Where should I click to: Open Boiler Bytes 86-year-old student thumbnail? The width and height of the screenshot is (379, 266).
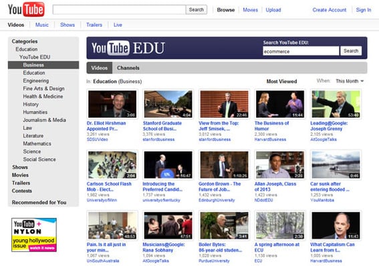tap(224, 225)
